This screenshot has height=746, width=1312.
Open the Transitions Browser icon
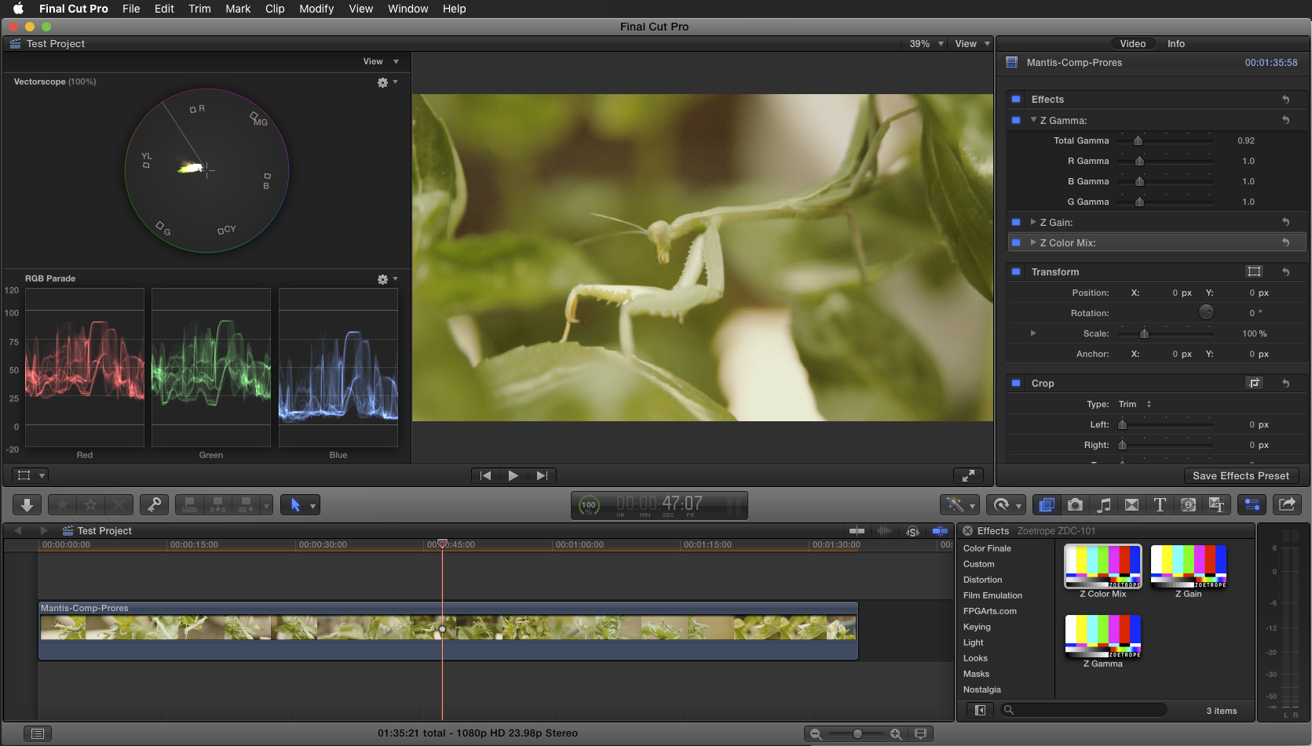[1131, 505]
